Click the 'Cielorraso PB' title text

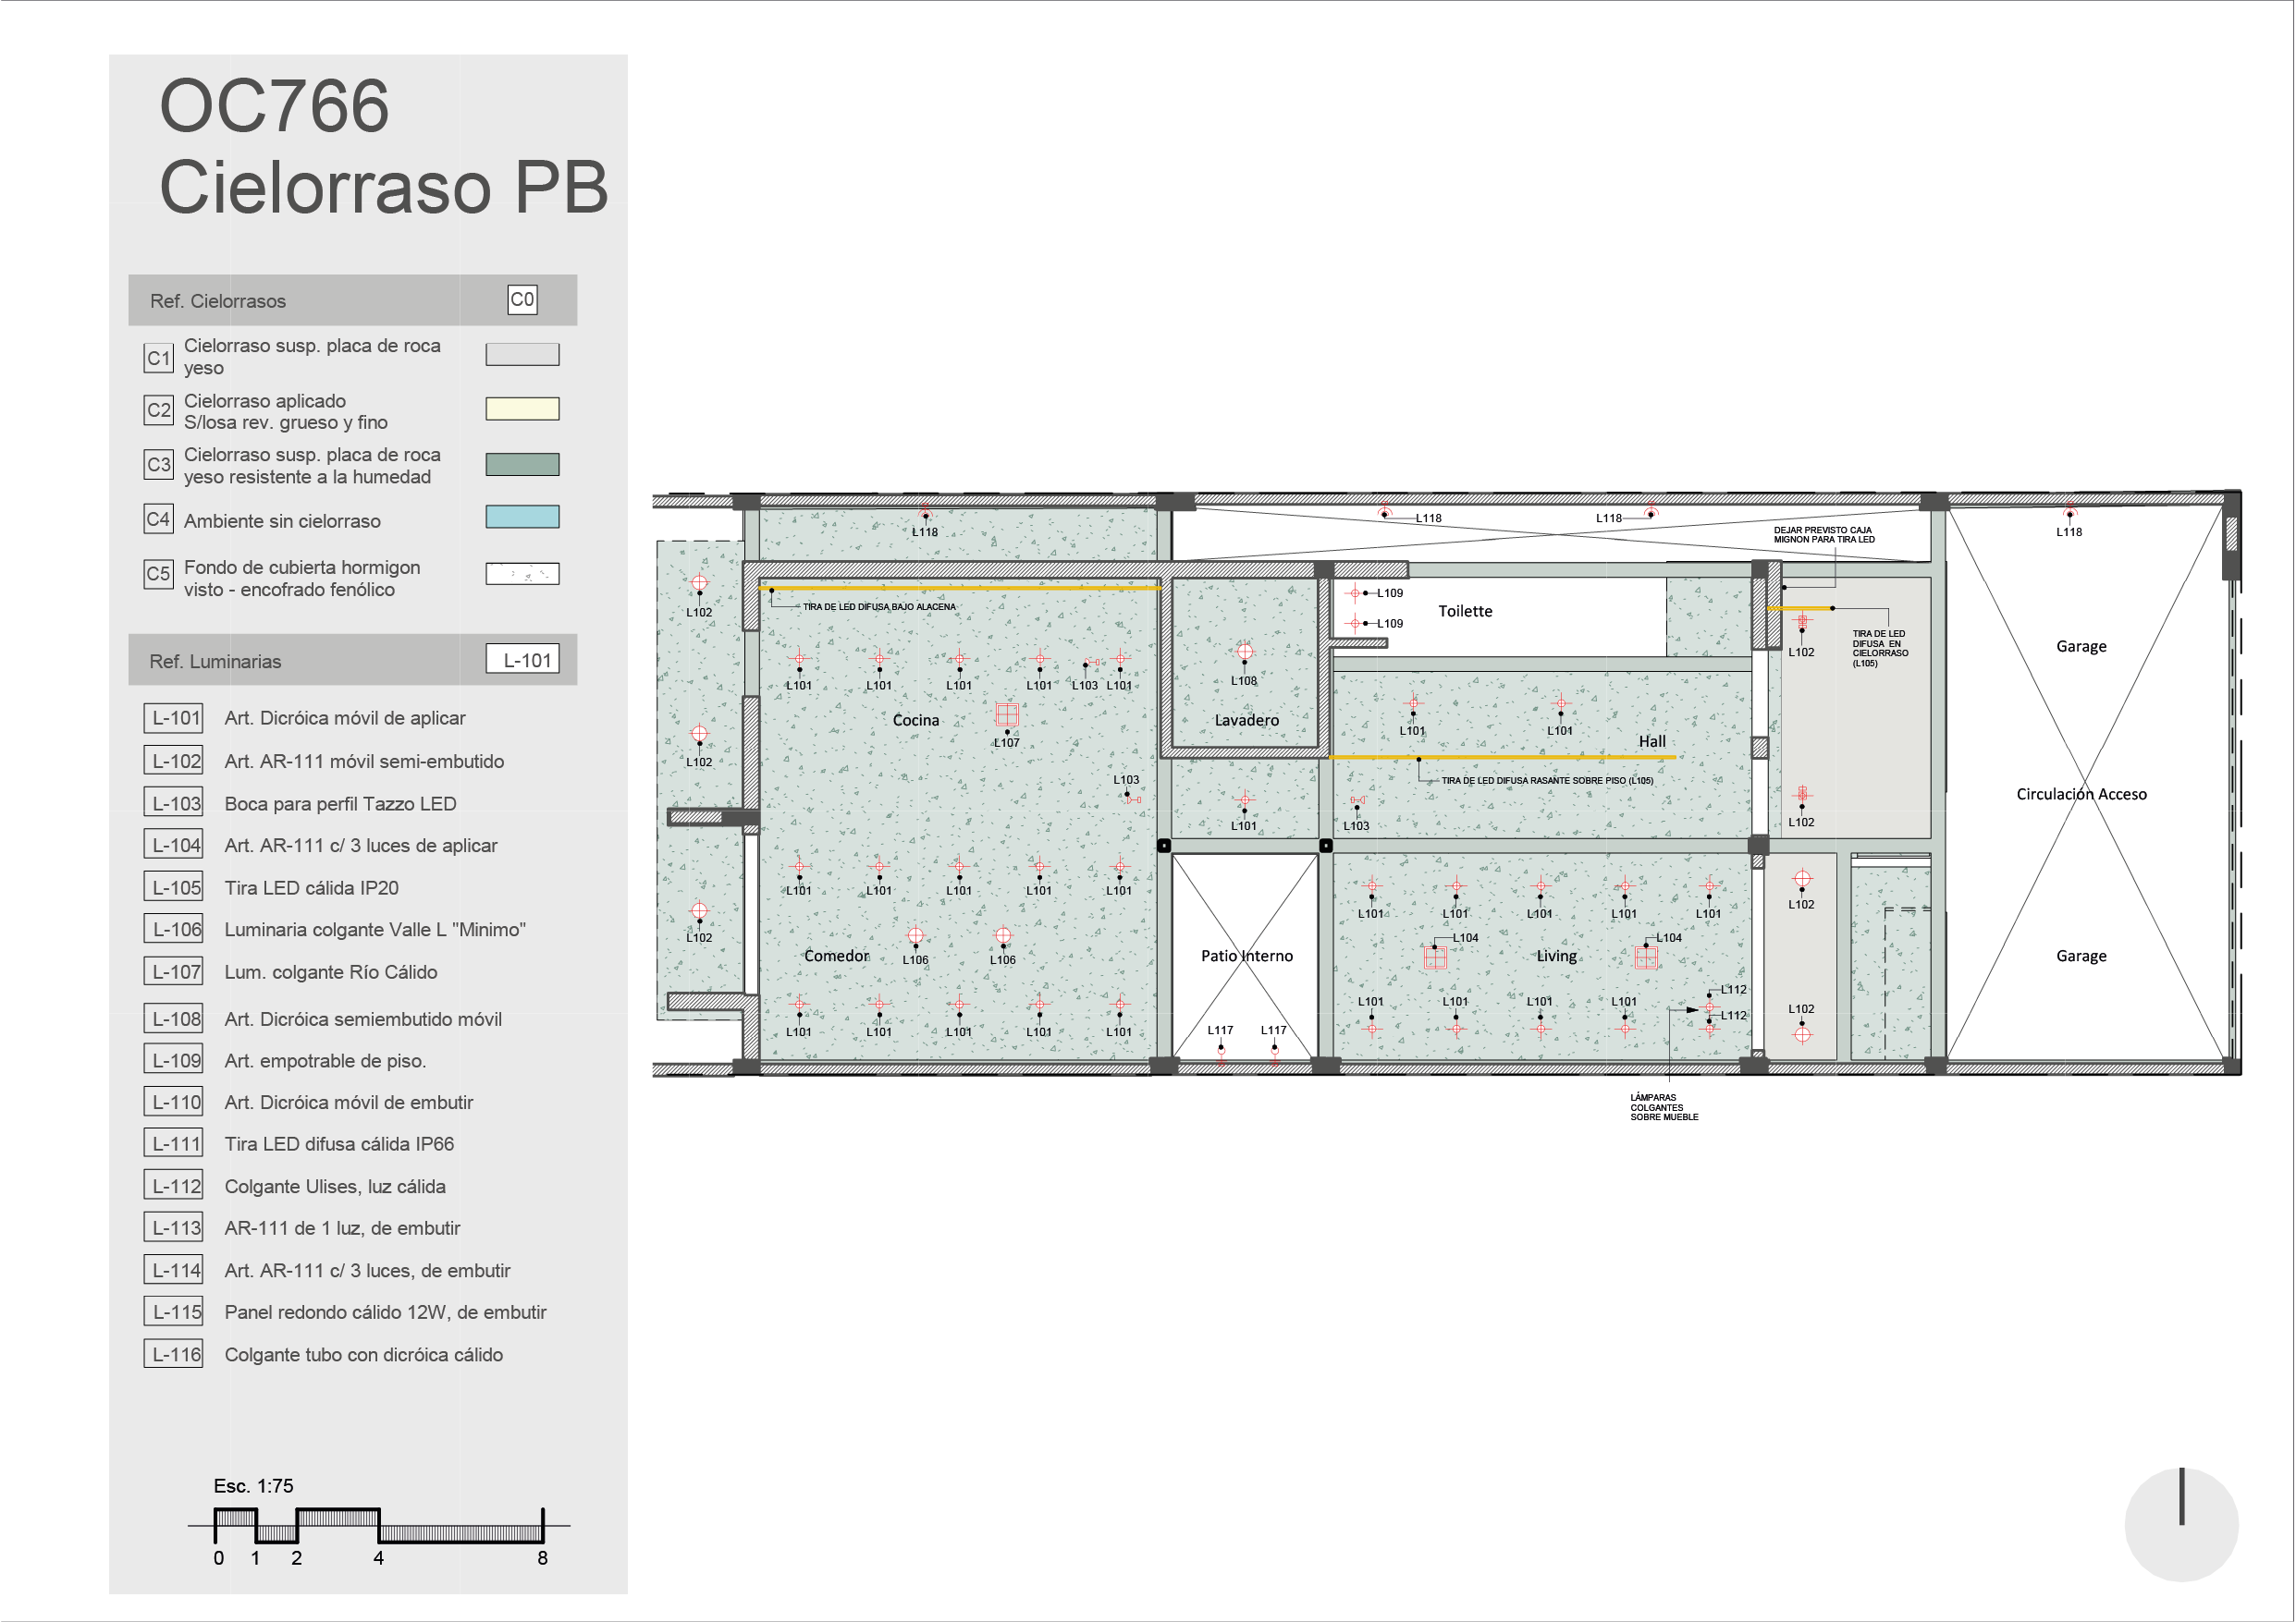coord(384,187)
